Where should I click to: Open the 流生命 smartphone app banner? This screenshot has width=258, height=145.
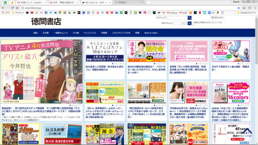pyautogui.click(x=147, y=51)
